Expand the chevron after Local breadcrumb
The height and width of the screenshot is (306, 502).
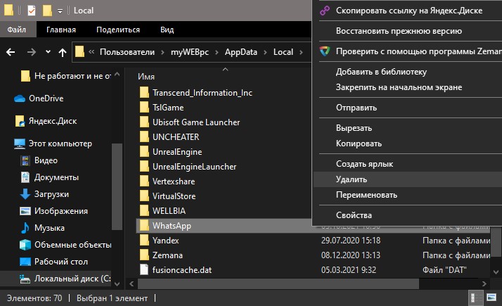[x=301, y=52]
